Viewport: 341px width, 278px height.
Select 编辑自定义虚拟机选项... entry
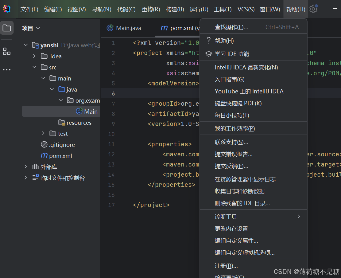tap(253, 253)
